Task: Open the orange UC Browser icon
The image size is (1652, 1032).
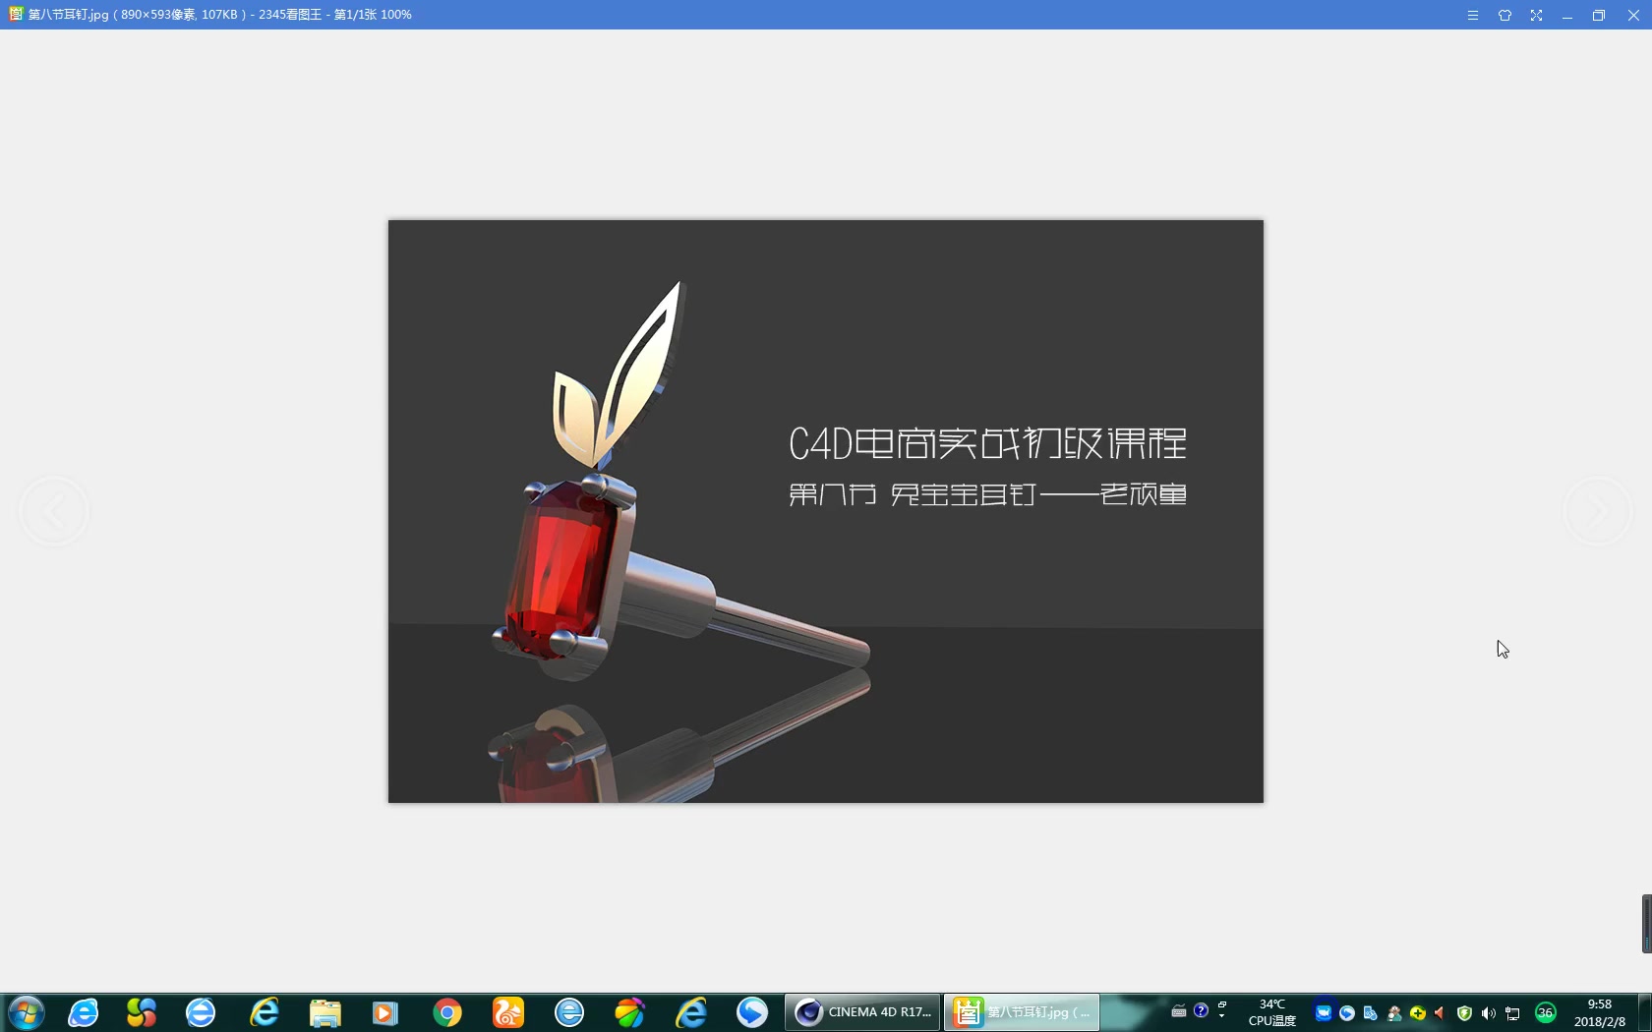Action: pos(508,1012)
